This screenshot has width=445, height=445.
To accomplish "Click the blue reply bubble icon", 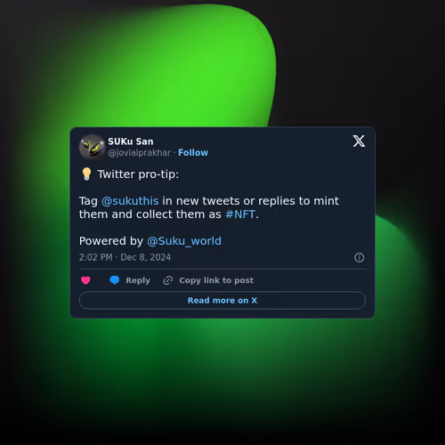I will (x=115, y=280).
